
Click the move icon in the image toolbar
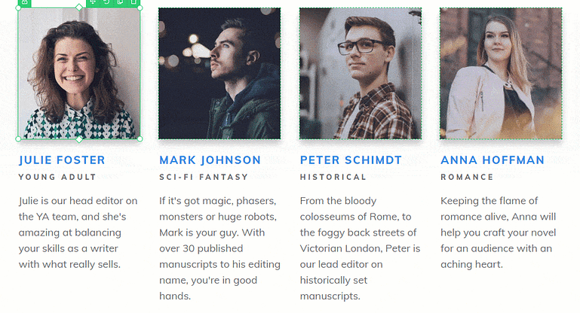click(x=92, y=2)
